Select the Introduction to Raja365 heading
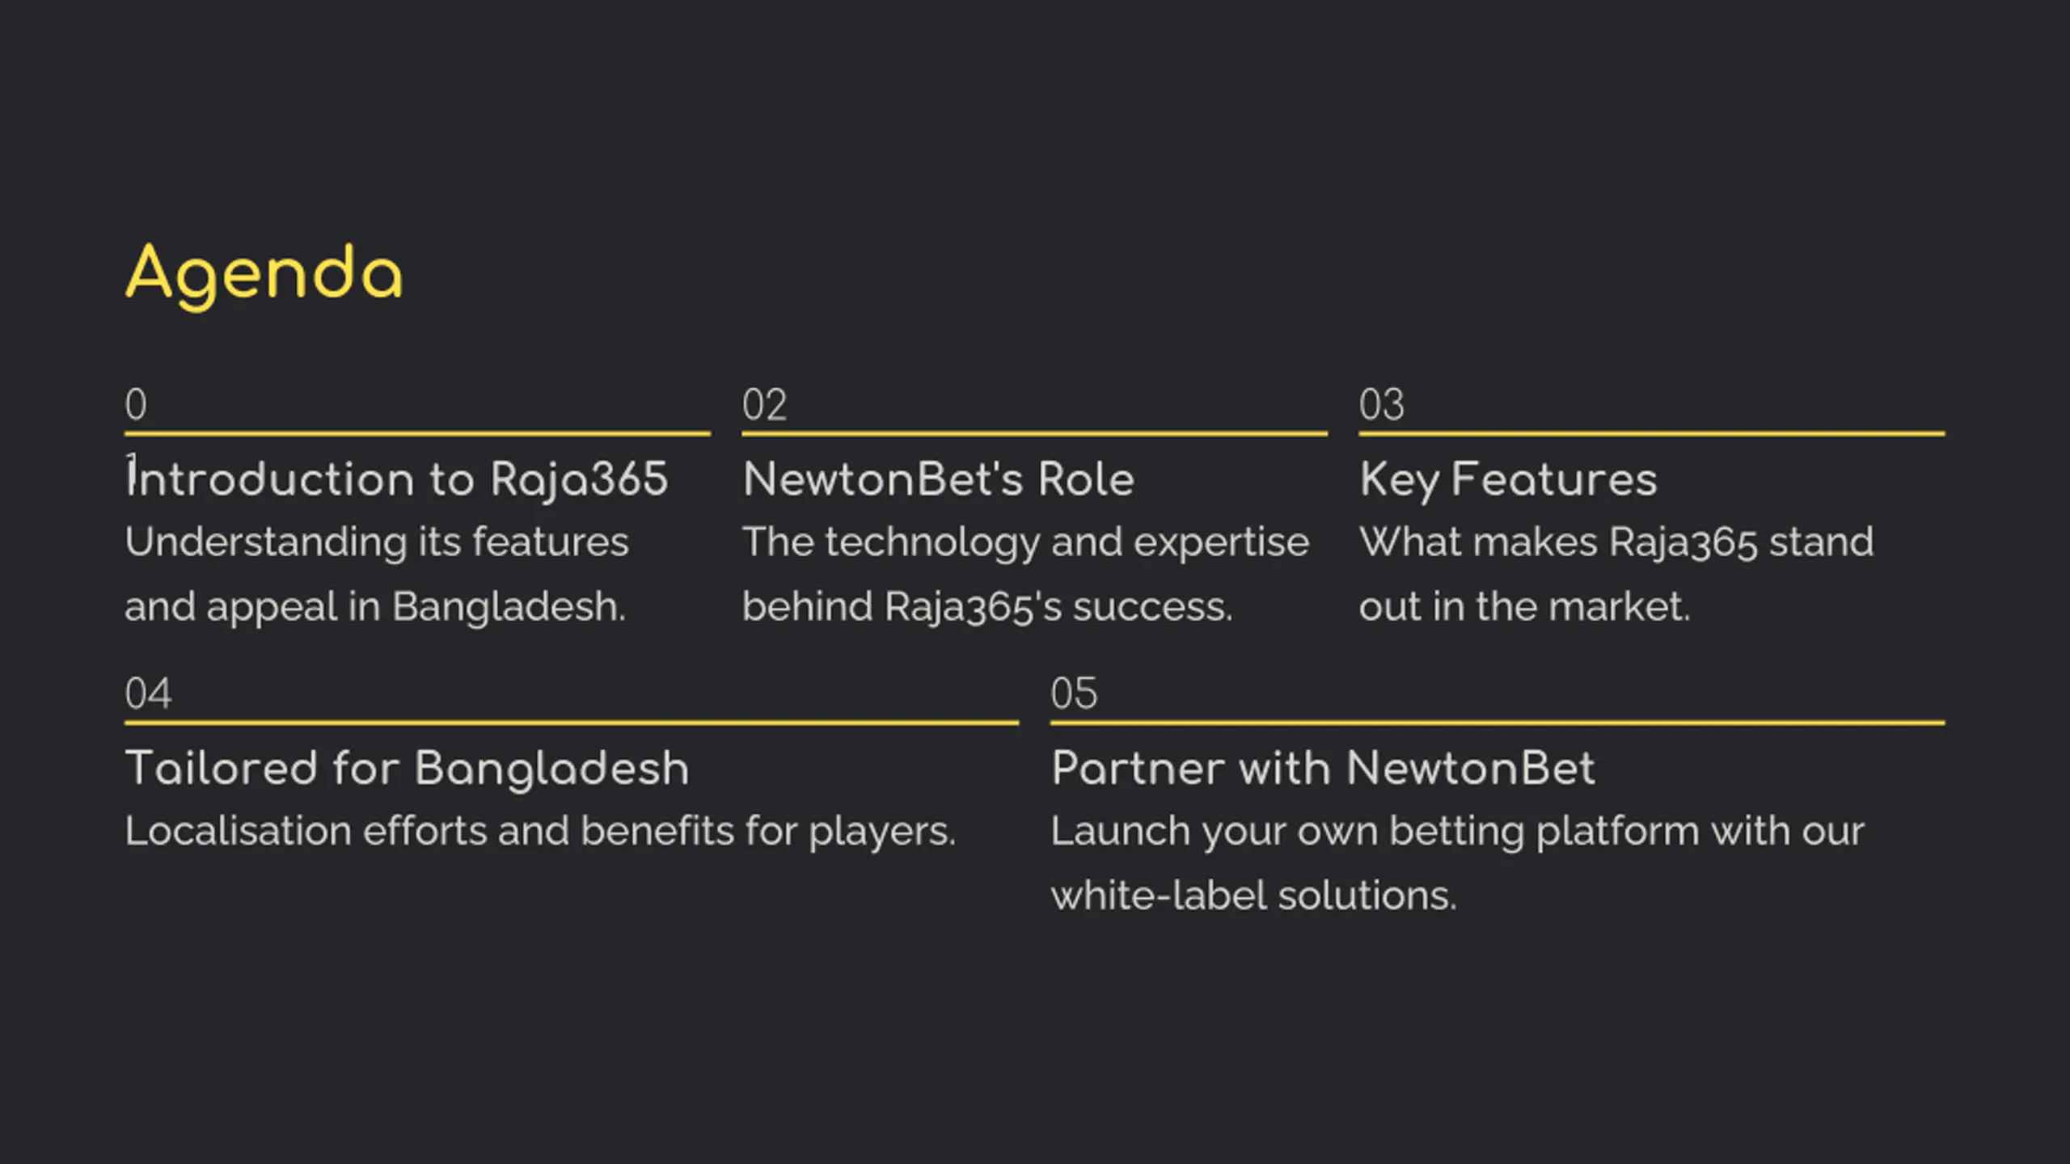Viewport: 2070px width, 1164px height. click(396, 479)
